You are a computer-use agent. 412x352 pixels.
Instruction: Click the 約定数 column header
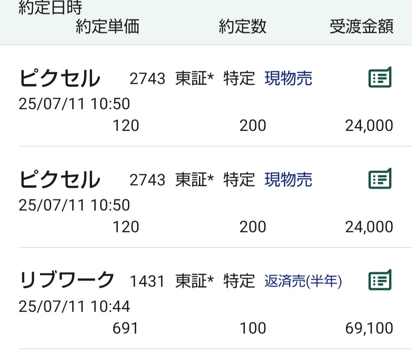click(x=243, y=27)
